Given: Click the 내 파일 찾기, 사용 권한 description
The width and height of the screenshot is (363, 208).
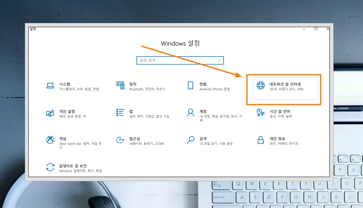Looking at the screenshot, I should click(216, 144).
